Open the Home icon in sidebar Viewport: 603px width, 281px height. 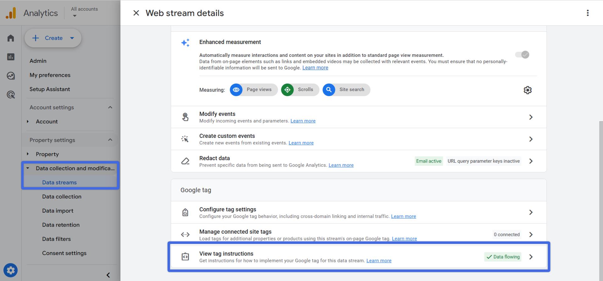[11, 38]
